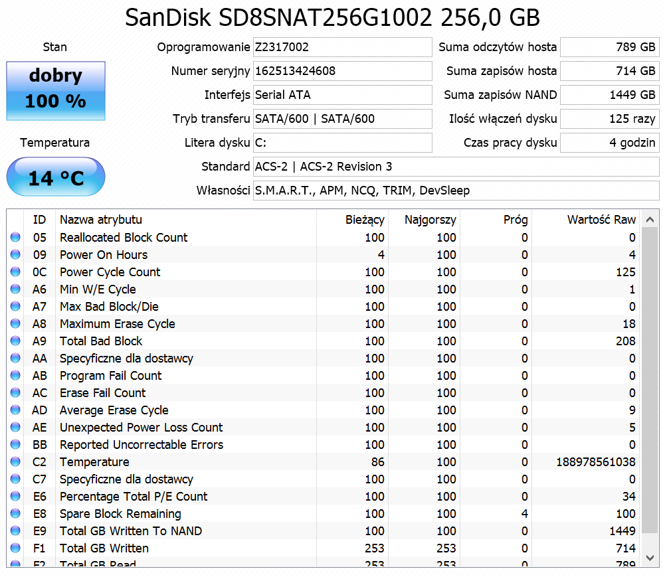Click the 14 °C temperature button
The height and width of the screenshot is (575, 663).
coord(55,177)
